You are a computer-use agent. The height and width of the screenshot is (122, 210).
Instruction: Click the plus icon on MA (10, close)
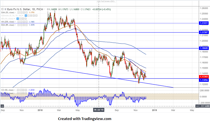tap(23, 19)
